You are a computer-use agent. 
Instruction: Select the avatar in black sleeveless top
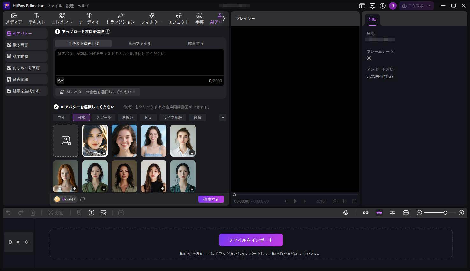click(154, 176)
